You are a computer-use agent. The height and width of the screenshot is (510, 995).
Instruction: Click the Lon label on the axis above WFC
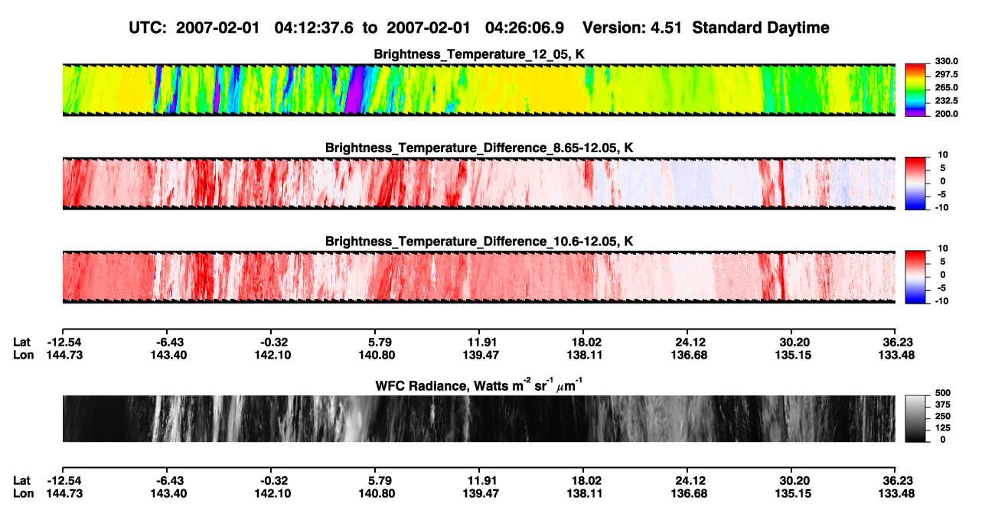(23, 355)
